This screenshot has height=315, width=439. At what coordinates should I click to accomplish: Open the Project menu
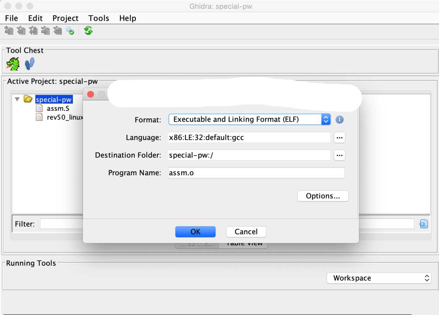(65, 18)
